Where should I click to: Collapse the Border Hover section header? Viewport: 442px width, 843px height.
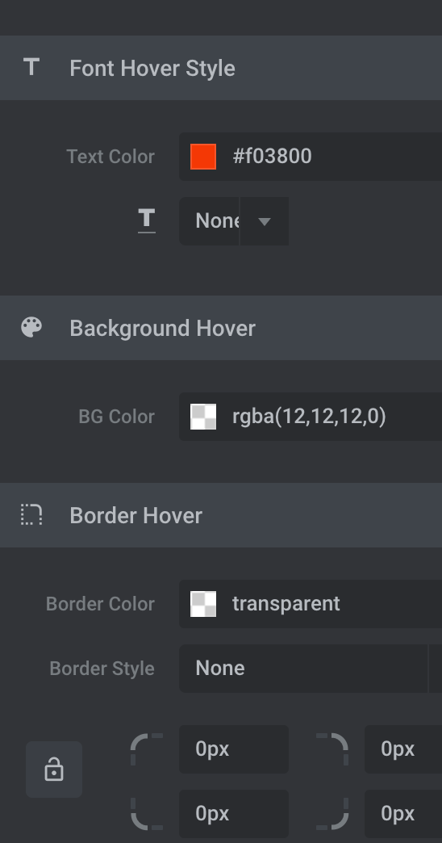[221, 515]
